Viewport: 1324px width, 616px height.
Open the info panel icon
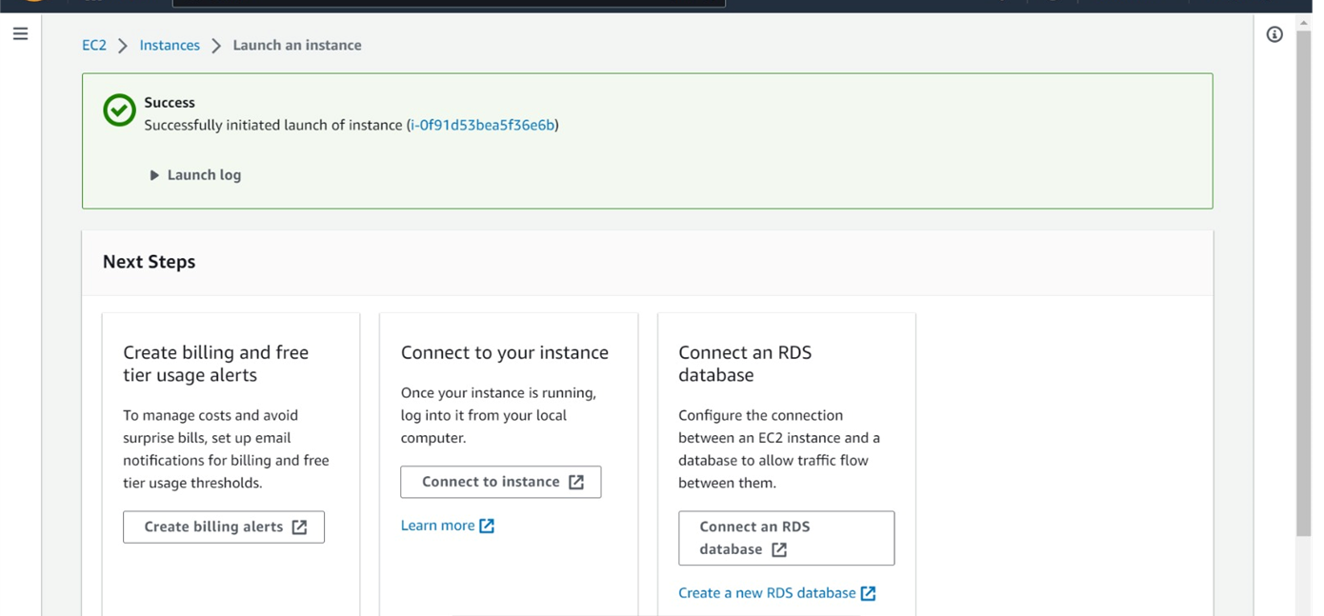pyautogui.click(x=1274, y=34)
